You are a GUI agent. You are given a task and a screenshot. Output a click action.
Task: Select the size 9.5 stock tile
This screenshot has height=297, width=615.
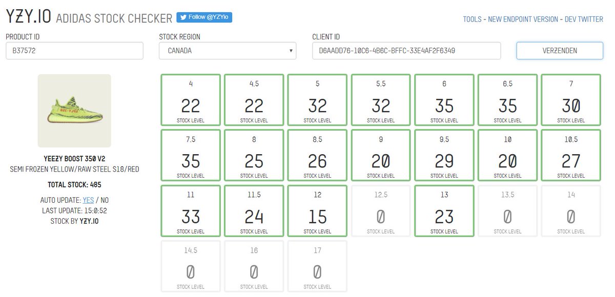444,155
